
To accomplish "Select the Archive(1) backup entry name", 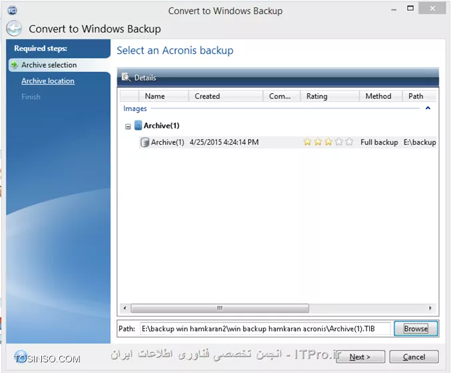I will point(168,142).
